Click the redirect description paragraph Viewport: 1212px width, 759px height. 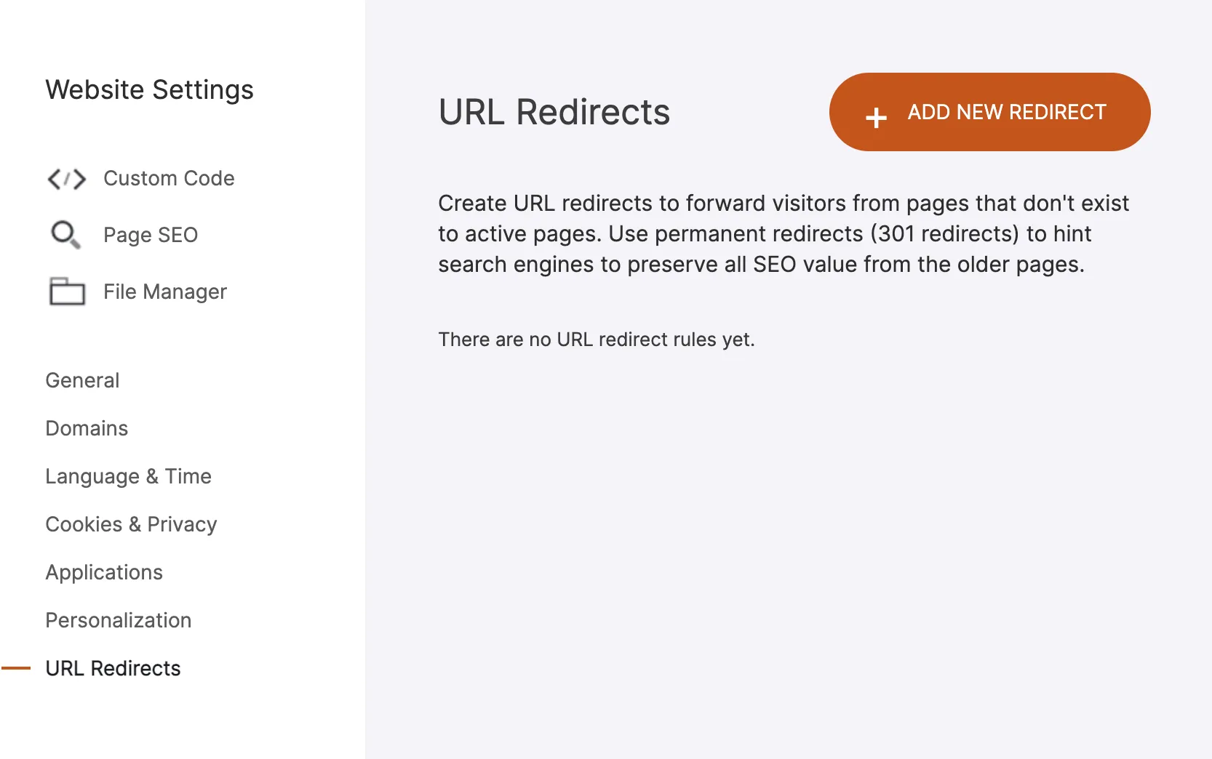783,234
